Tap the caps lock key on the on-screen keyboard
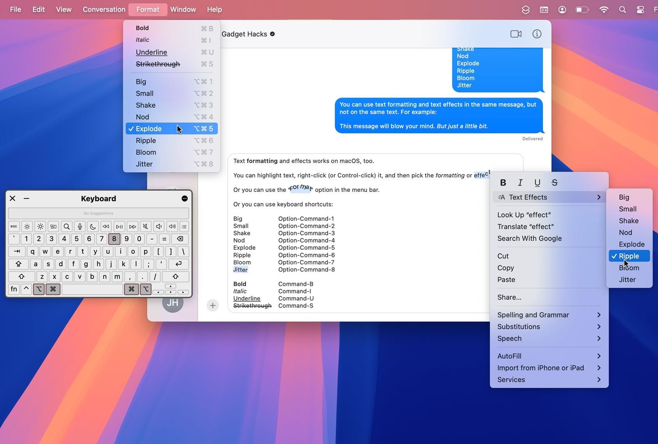Viewport: 658px width, 444px height. pyautogui.click(x=19, y=264)
